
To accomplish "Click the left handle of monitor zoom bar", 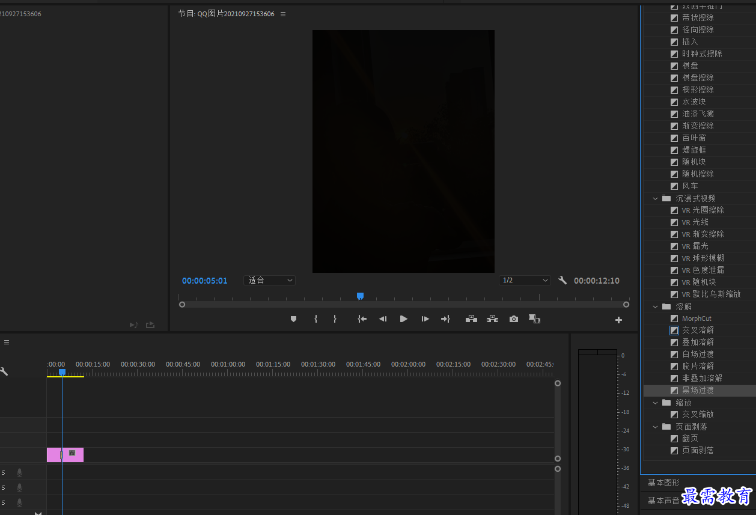I will click(182, 305).
